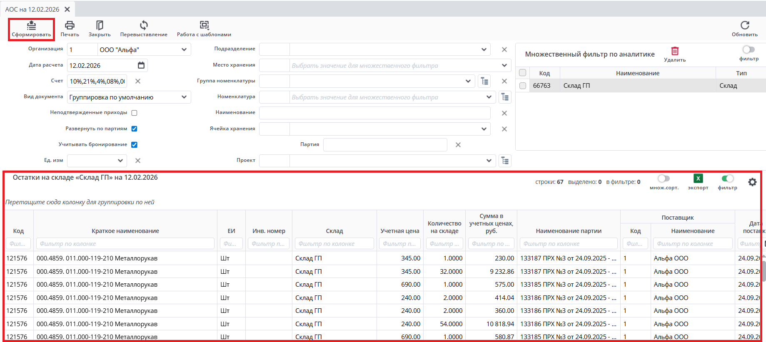766x342 pixels.
Task: Click the red Удалить trash icon
Action: [675, 51]
